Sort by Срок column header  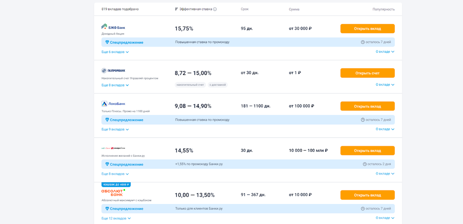point(245,9)
